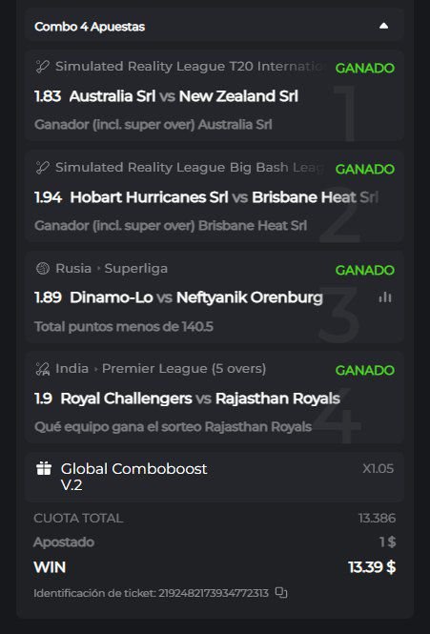The image size is (430, 634).
Task: Select the ticket ID number text
Action: [x=214, y=593]
